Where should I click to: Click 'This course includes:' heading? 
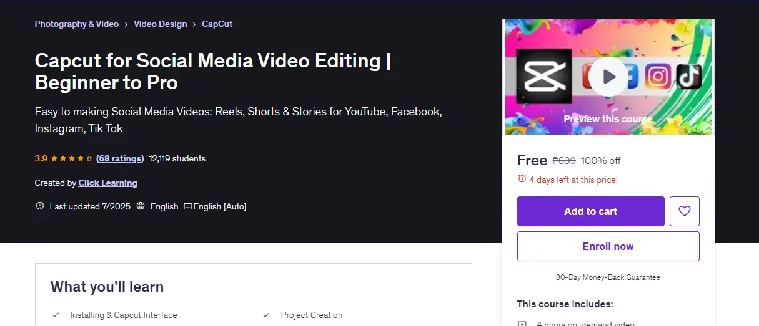(565, 304)
